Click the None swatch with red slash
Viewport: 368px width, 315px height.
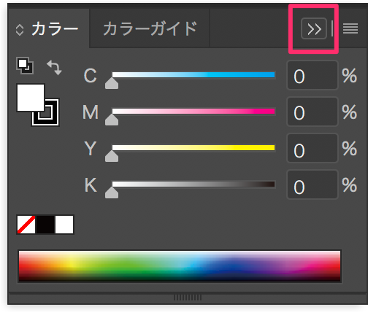point(26,225)
